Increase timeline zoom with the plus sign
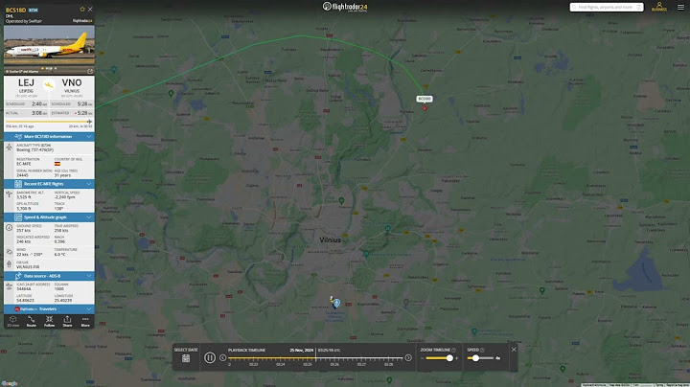Screen dimensions: 690x387 457,358
